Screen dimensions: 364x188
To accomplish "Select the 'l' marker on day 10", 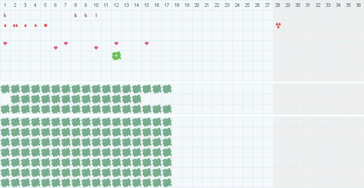I will [x=96, y=15].
